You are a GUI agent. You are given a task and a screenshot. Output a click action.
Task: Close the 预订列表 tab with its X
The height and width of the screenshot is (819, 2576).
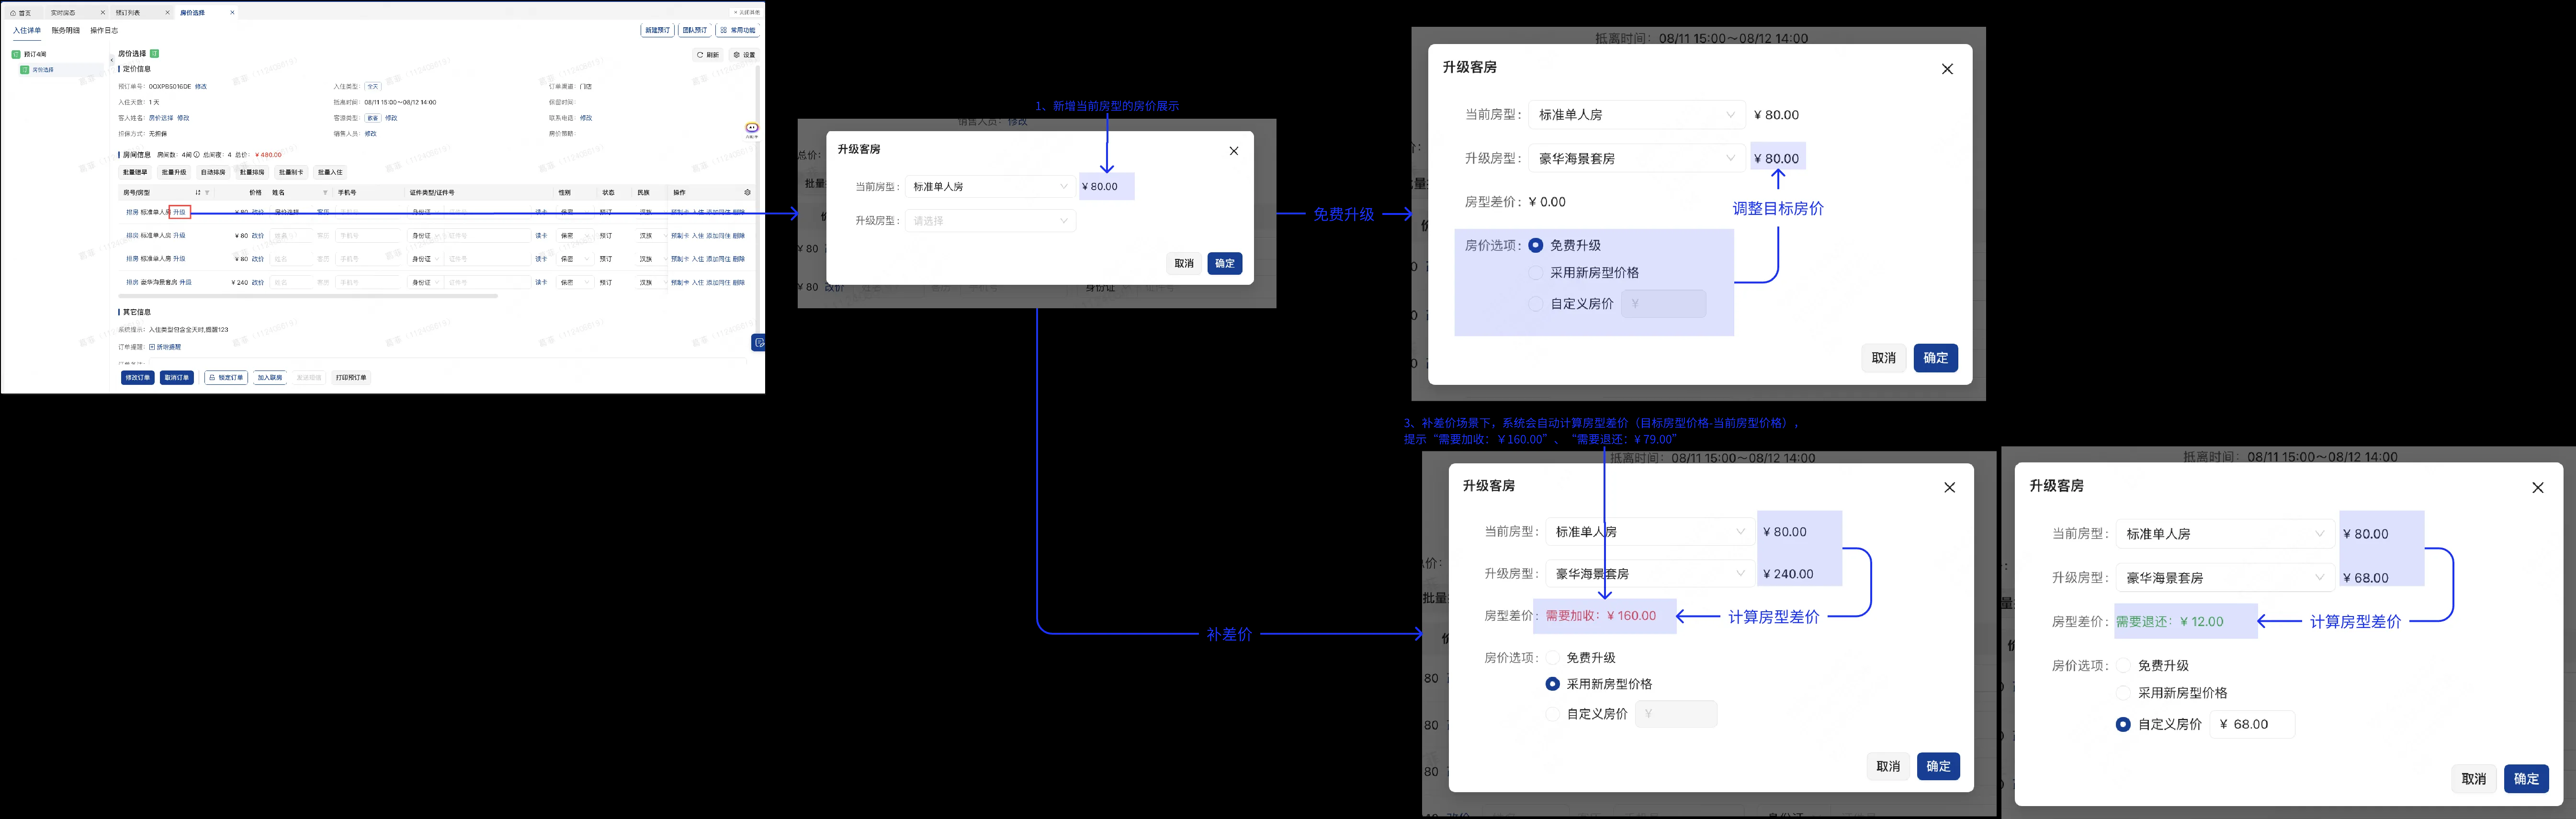coord(167,13)
